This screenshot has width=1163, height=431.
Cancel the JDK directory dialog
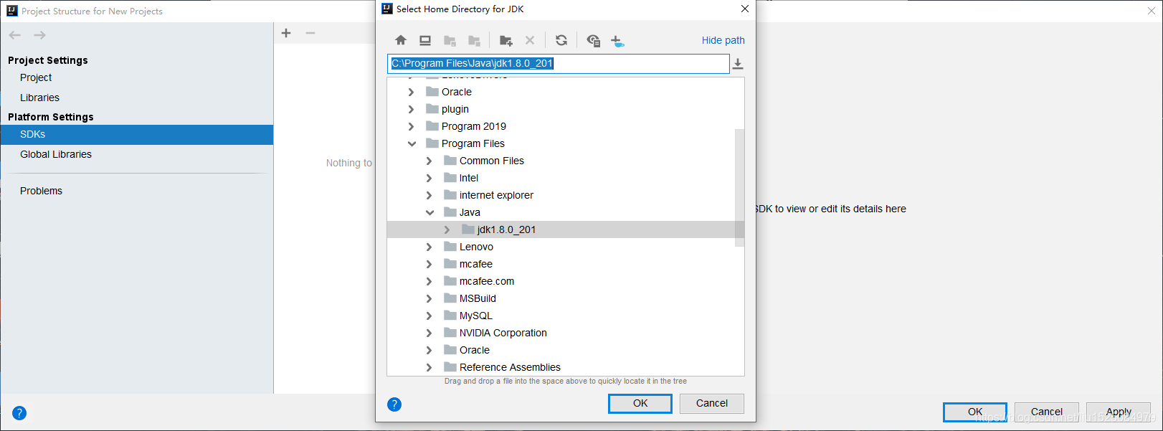tap(712, 404)
